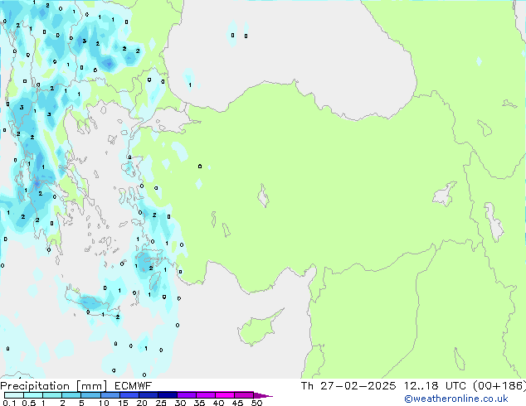The image size is (526, 406).
Task: Click the date '27-02-2025' text
Action: [358, 386]
